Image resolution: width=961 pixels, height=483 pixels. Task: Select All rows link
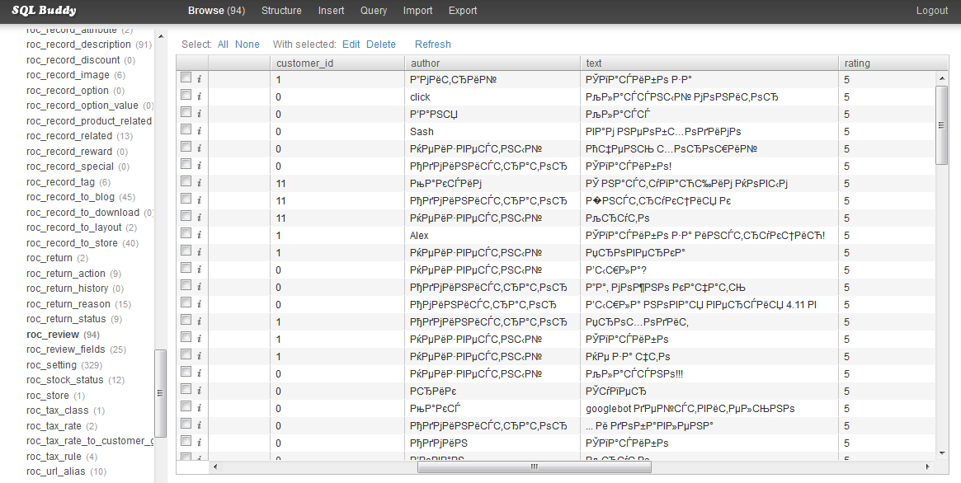coord(223,44)
